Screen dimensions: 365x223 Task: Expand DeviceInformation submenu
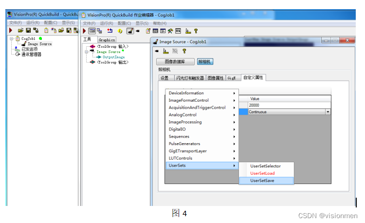pos(202,93)
